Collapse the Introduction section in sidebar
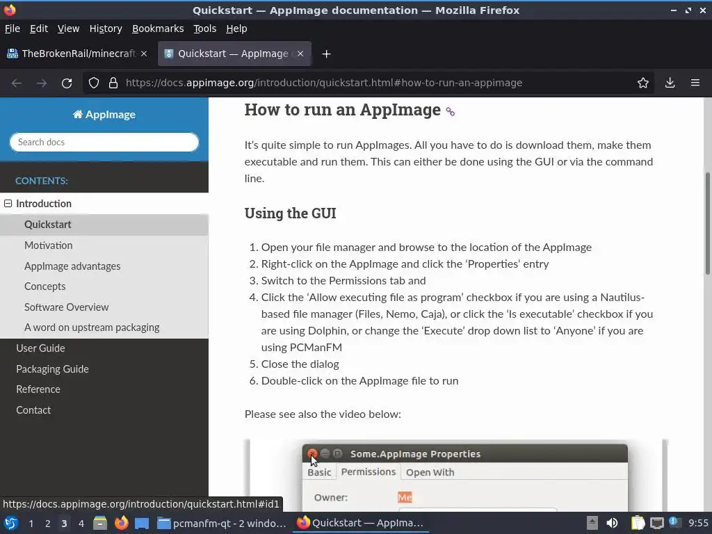 point(8,204)
